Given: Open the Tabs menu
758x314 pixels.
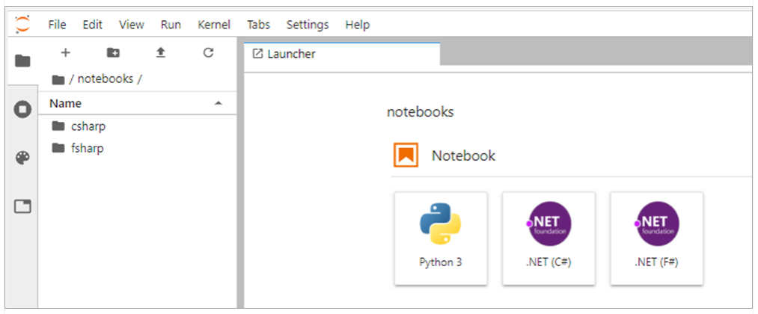Looking at the screenshot, I should coord(259,25).
